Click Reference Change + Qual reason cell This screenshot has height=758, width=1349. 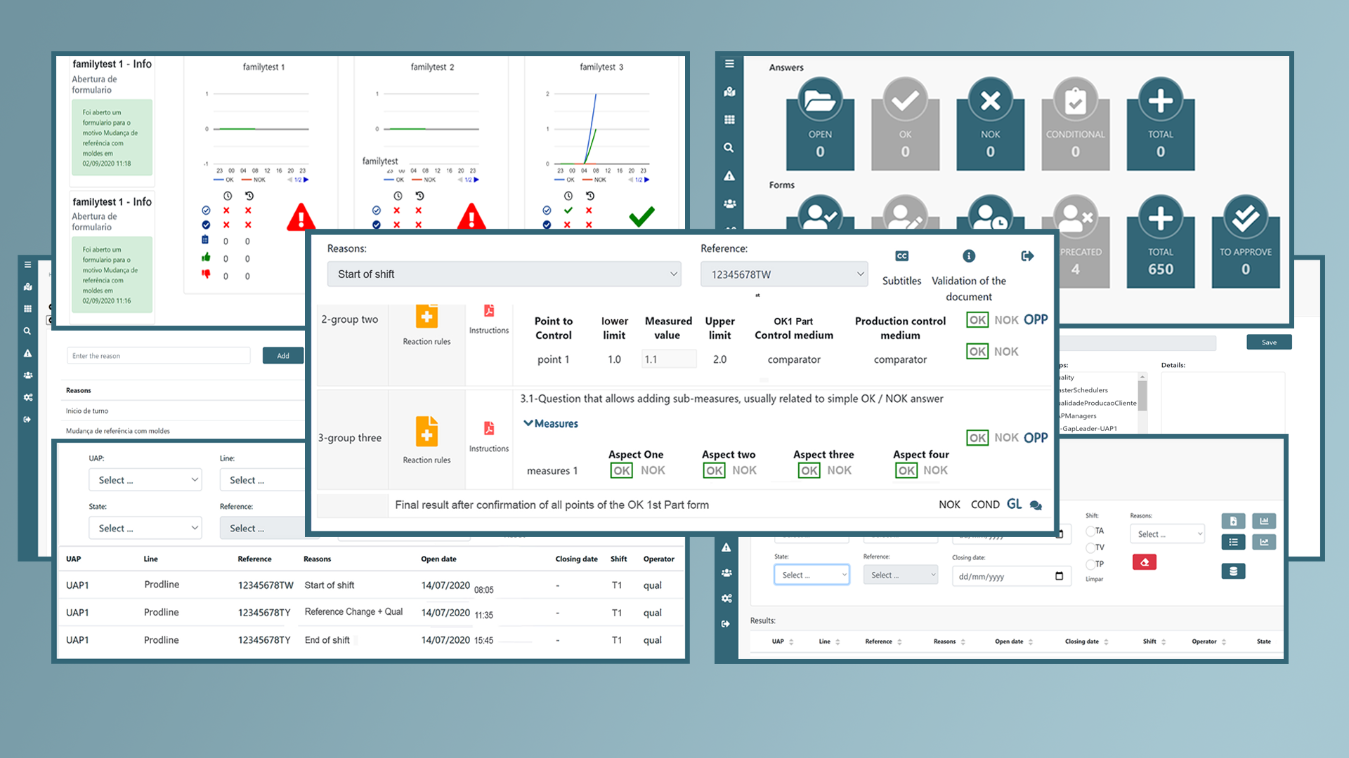pyautogui.click(x=353, y=612)
